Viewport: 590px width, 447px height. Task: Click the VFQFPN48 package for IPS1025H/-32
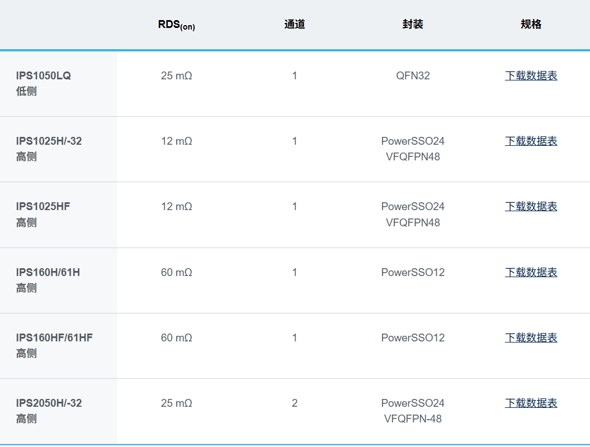pos(413,157)
